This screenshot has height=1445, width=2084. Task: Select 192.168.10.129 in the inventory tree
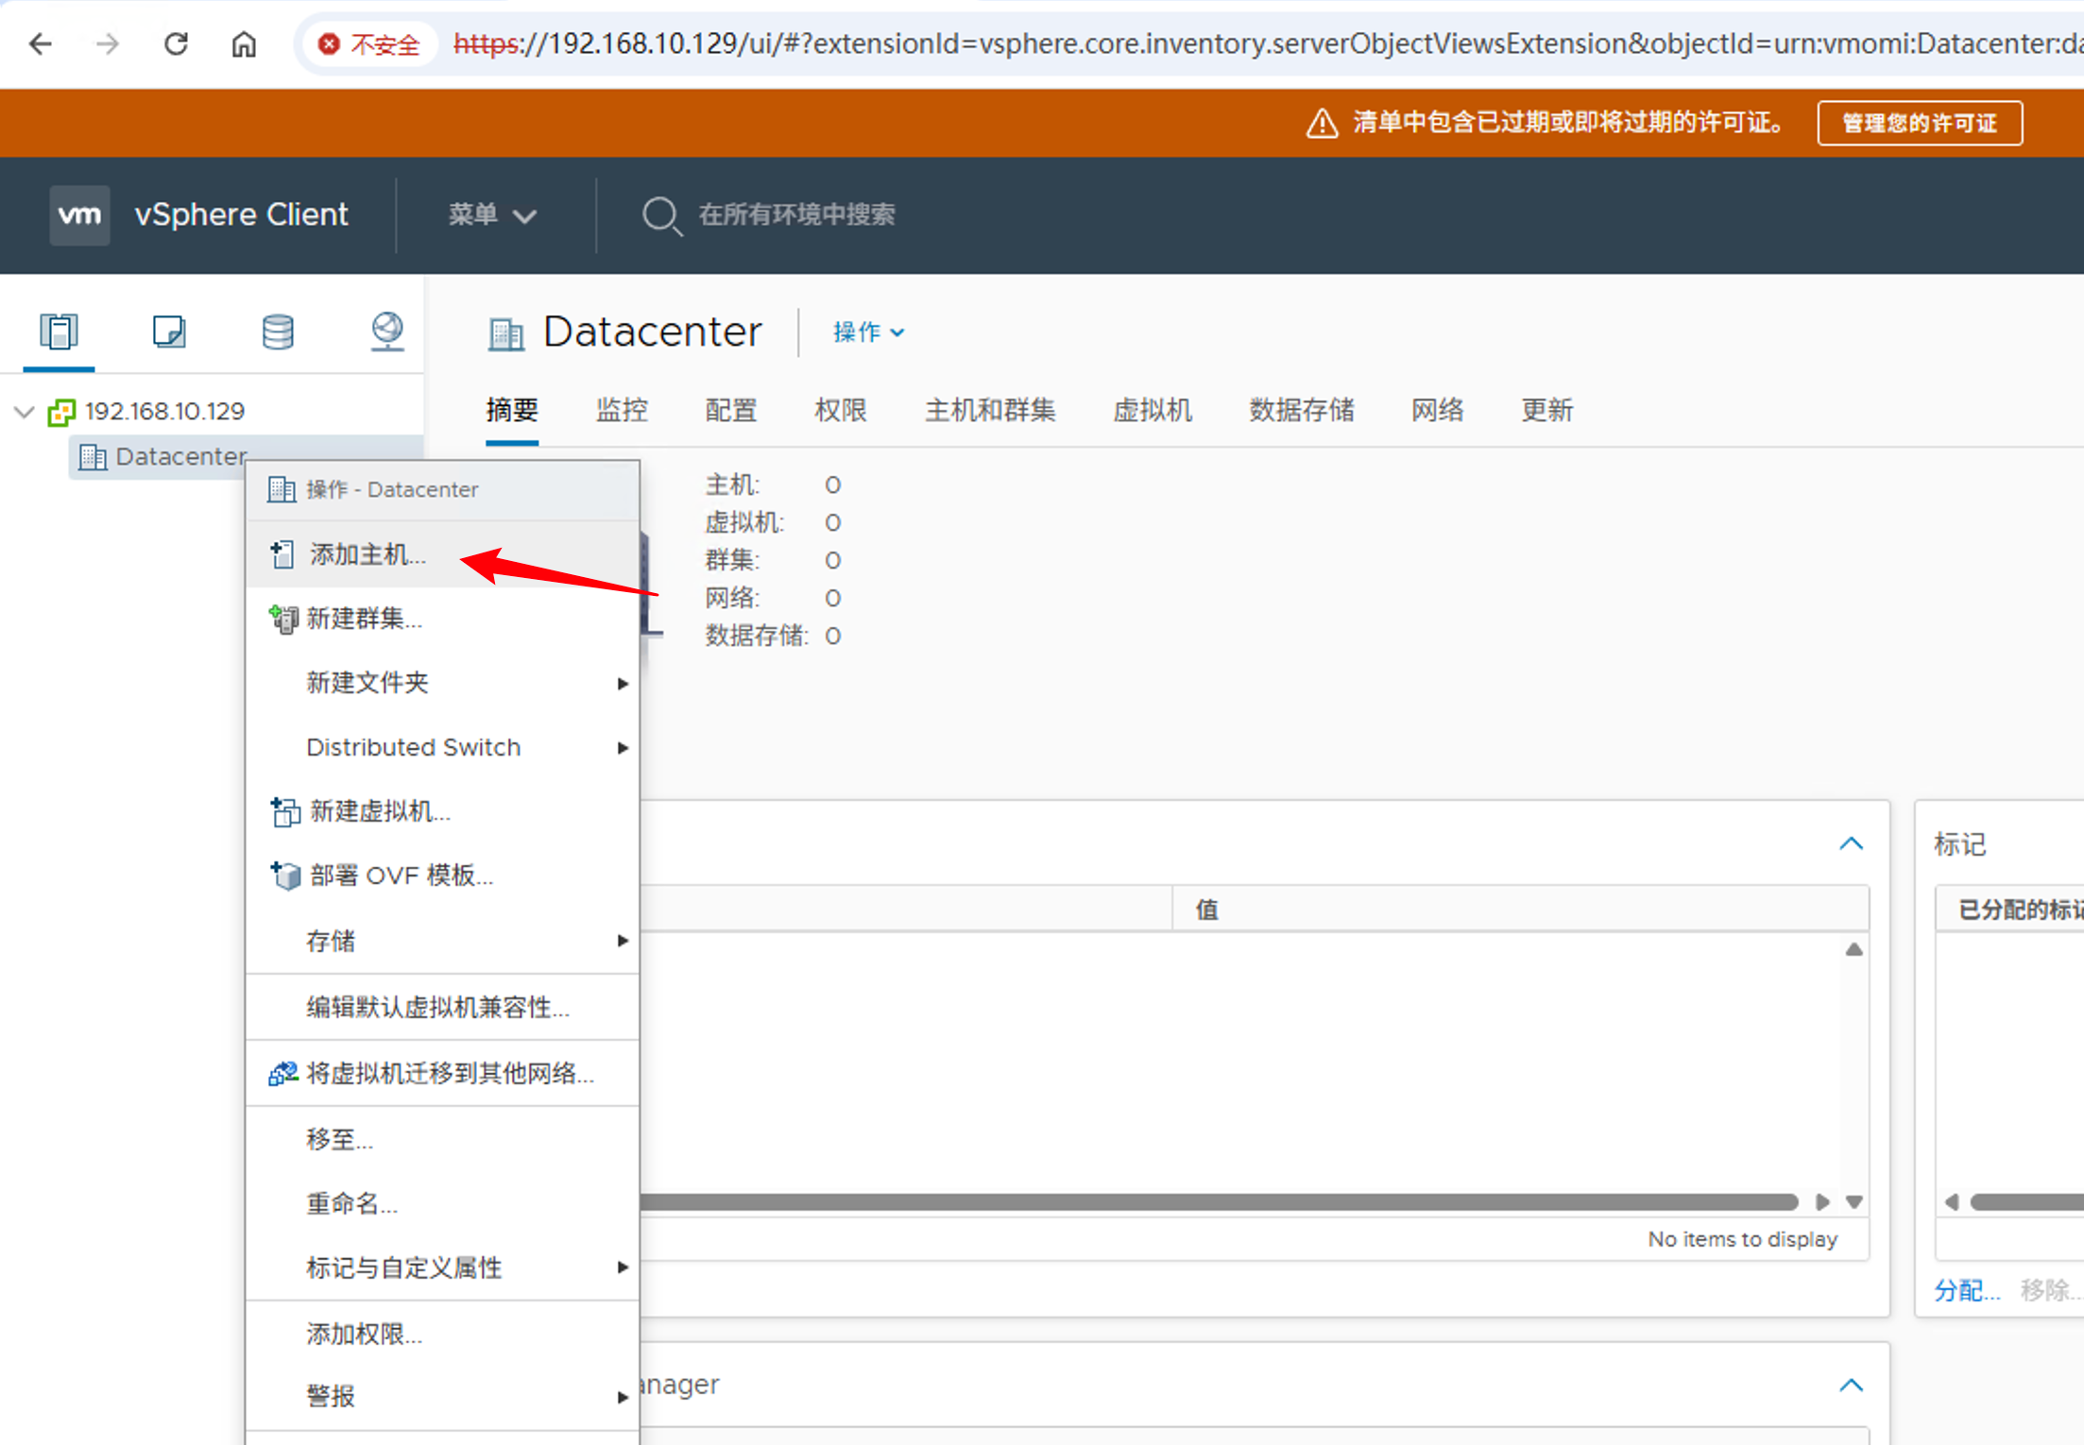tap(164, 412)
